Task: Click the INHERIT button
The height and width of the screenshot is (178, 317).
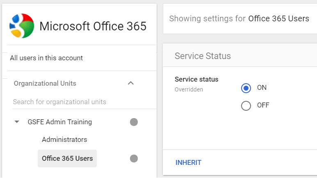Action: click(x=188, y=162)
